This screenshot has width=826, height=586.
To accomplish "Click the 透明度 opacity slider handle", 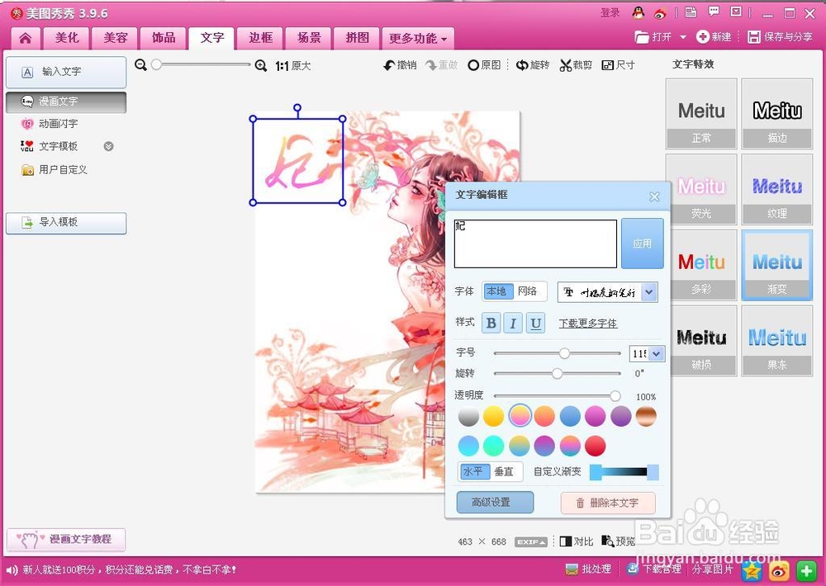I will [x=615, y=396].
